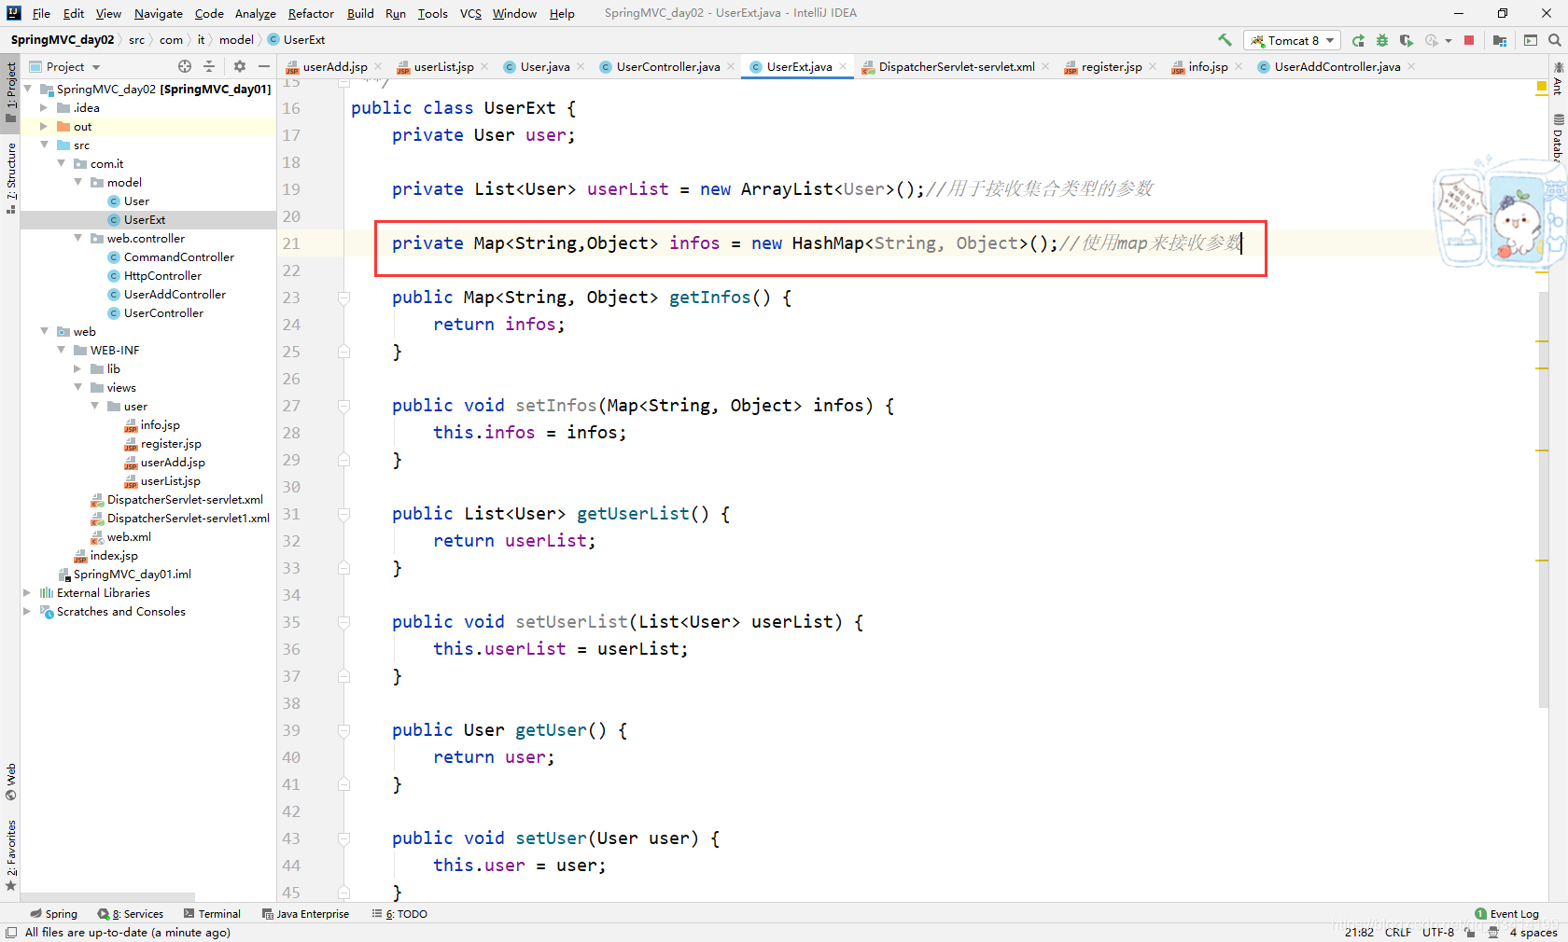Close the userAdd.jsp tab
Viewport: 1568px width, 942px height.
[x=378, y=66]
